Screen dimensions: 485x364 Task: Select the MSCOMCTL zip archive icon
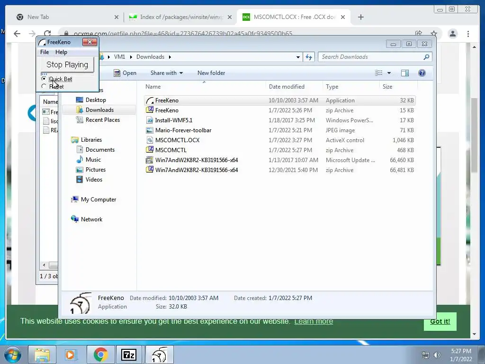coord(150,150)
